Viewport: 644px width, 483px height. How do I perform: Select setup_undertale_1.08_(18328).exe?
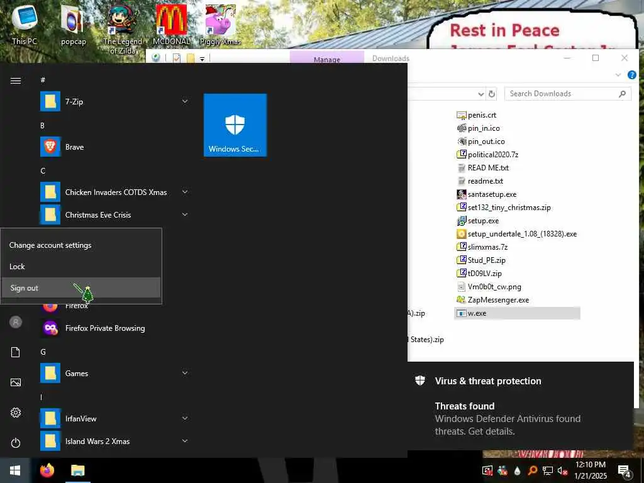click(517, 234)
